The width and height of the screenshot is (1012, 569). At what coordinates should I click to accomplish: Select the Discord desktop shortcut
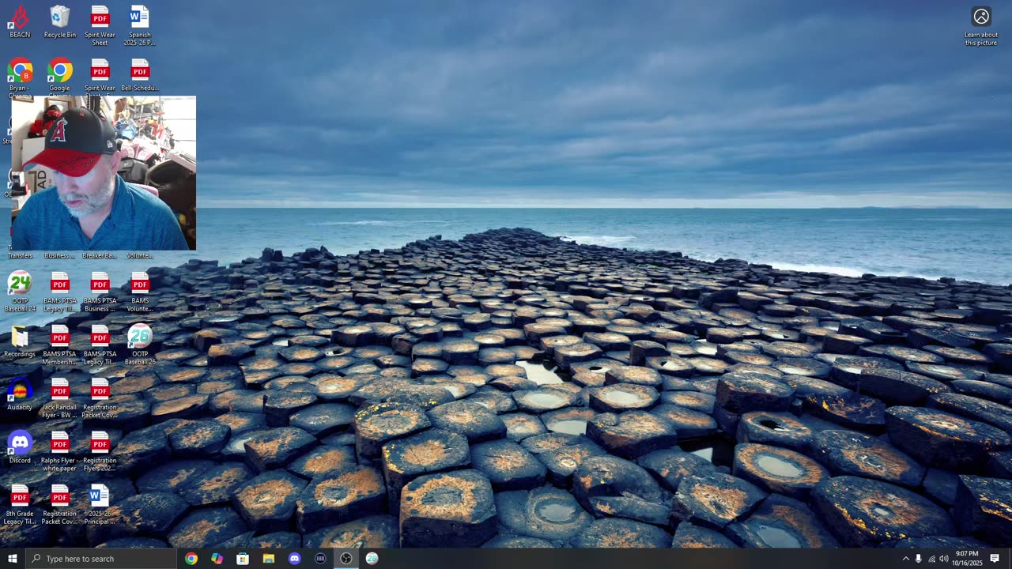pyautogui.click(x=20, y=448)
